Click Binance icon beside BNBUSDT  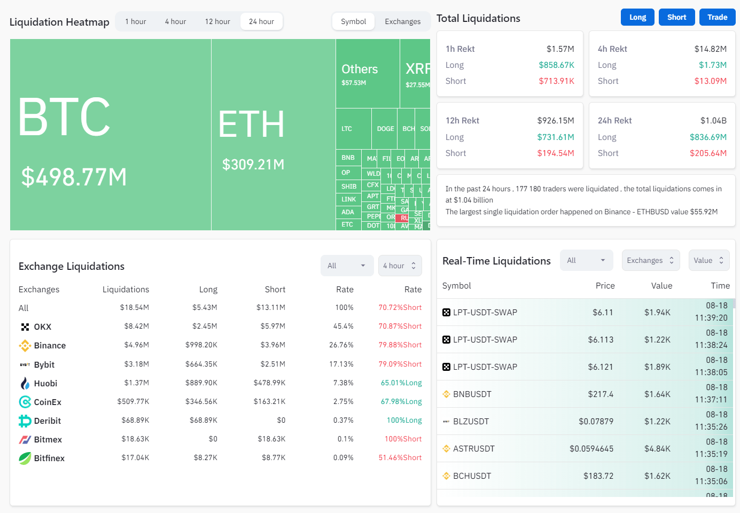click(446, 394)
